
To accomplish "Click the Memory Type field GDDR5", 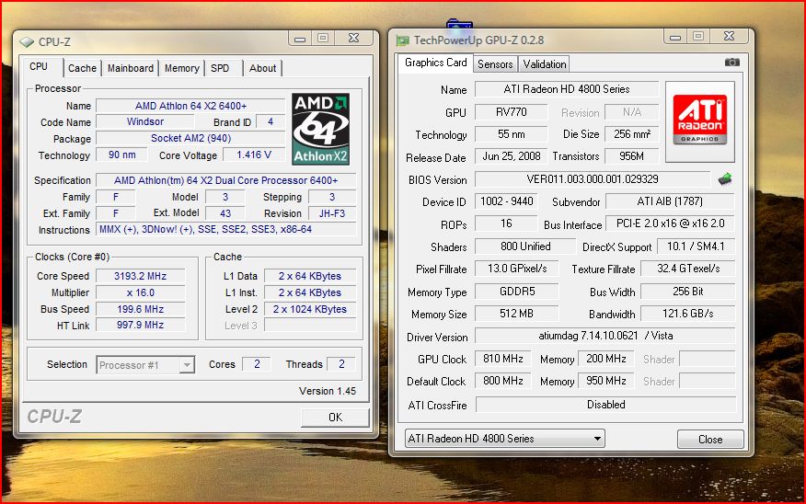I will (516, 292).
